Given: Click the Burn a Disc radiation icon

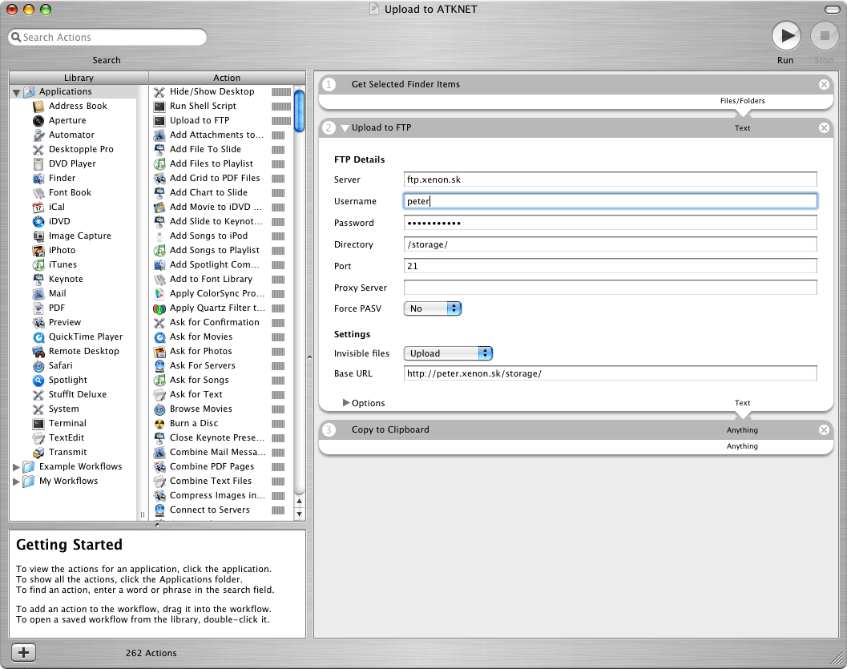Looking at the screenshot, I should point(159,423).
